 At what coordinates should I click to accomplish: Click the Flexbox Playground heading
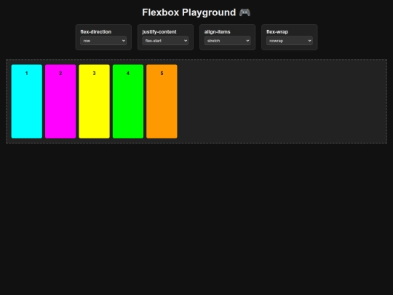coord(196,12)
